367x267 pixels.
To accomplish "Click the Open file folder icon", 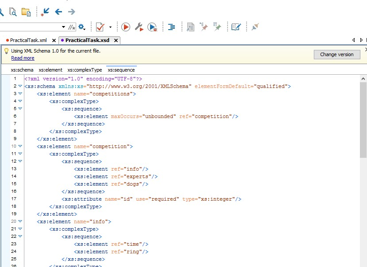I will click(x=26, y=12).
